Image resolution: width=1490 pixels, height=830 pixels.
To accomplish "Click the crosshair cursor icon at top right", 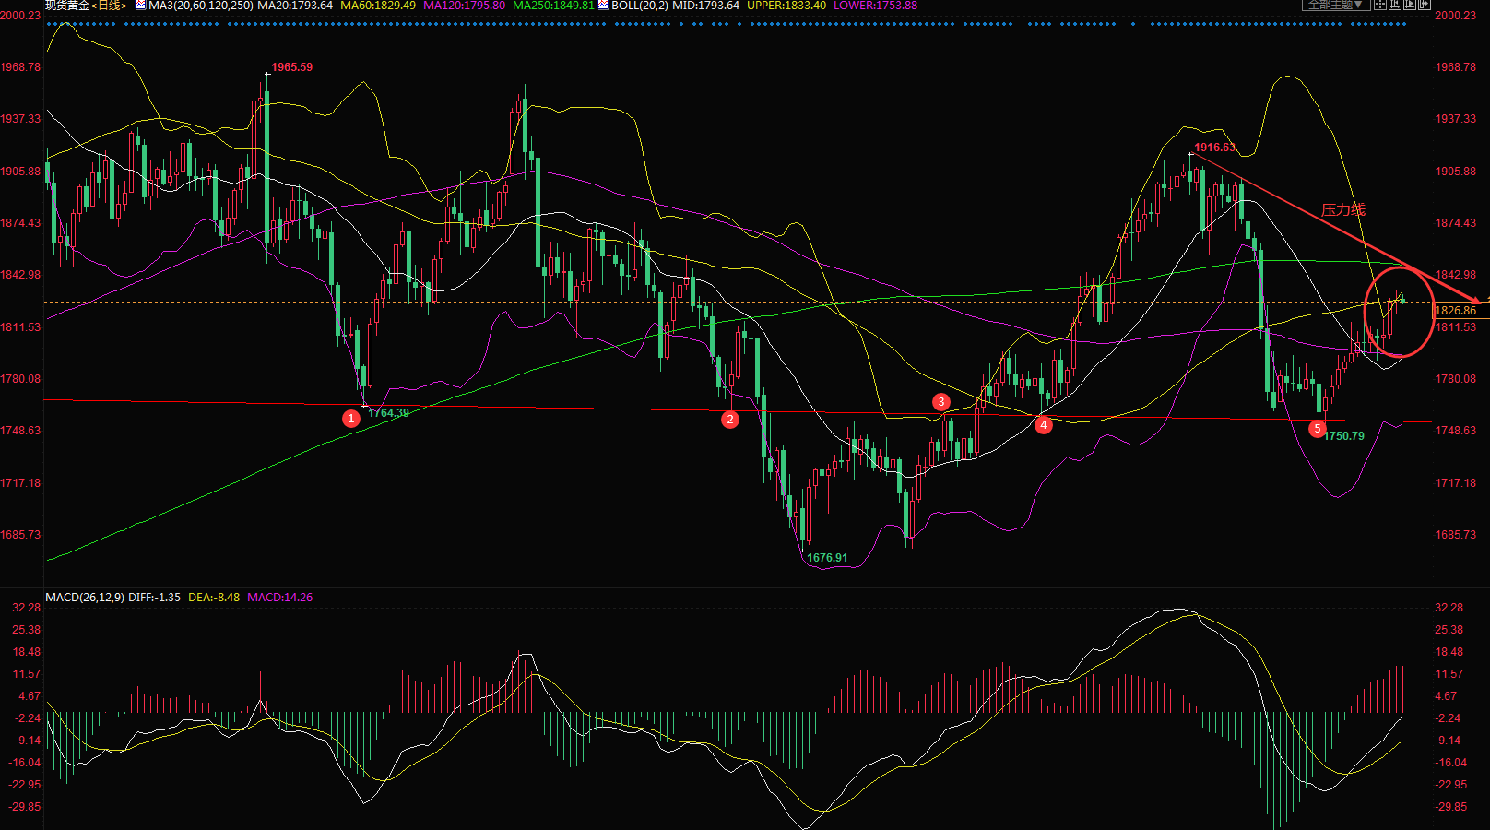I will 1380,5.
